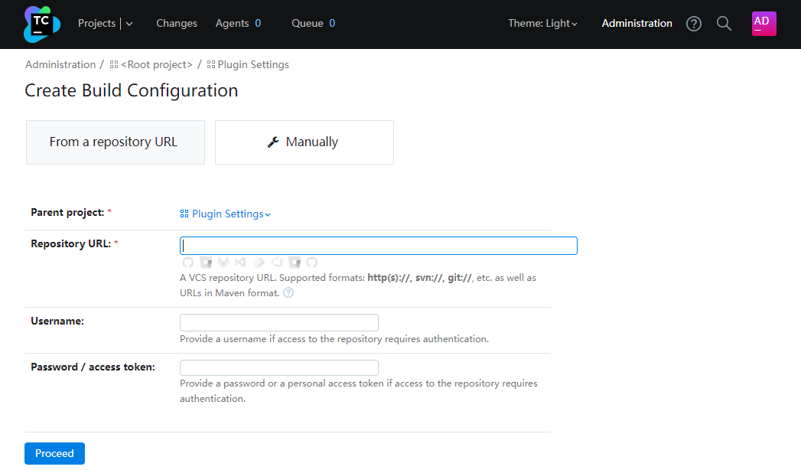The image size is (801, 470).
Task: Open the AD user avatar menu
Action: click(764, 24)
